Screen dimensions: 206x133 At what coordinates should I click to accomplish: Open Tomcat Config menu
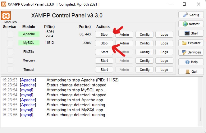(x=144, y=70)
